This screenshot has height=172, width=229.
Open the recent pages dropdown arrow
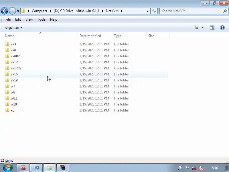pyautogui.click(x=18, y=11)
